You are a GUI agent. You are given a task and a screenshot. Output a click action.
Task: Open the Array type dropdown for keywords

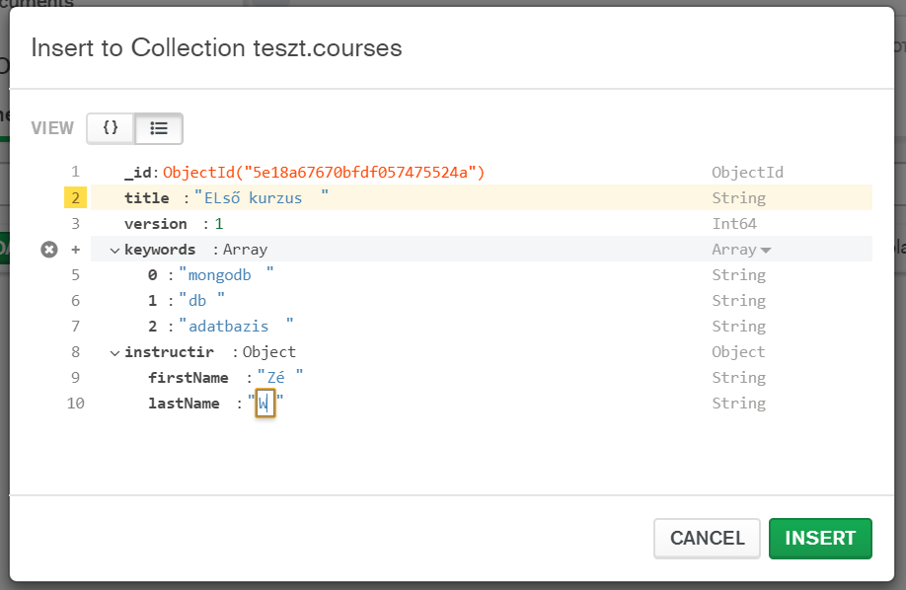click(x=741, y=250)
